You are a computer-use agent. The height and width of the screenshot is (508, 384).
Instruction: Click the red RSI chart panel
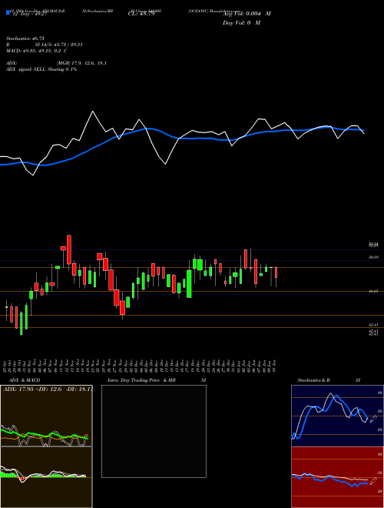337,477
